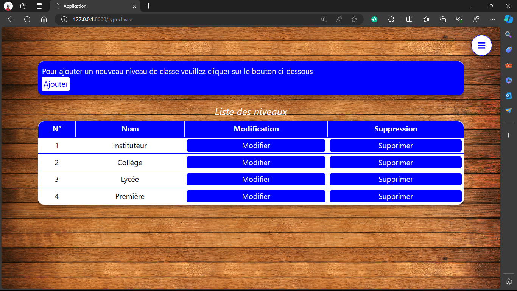
Task: Open sidebar Search tool
Action: coord(509,34)
